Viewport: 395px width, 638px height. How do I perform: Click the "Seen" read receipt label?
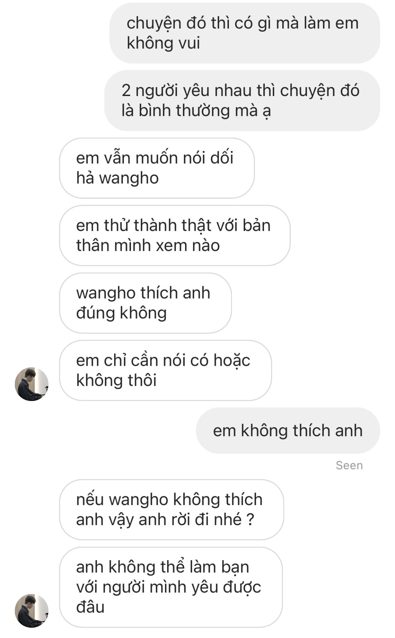349,465
